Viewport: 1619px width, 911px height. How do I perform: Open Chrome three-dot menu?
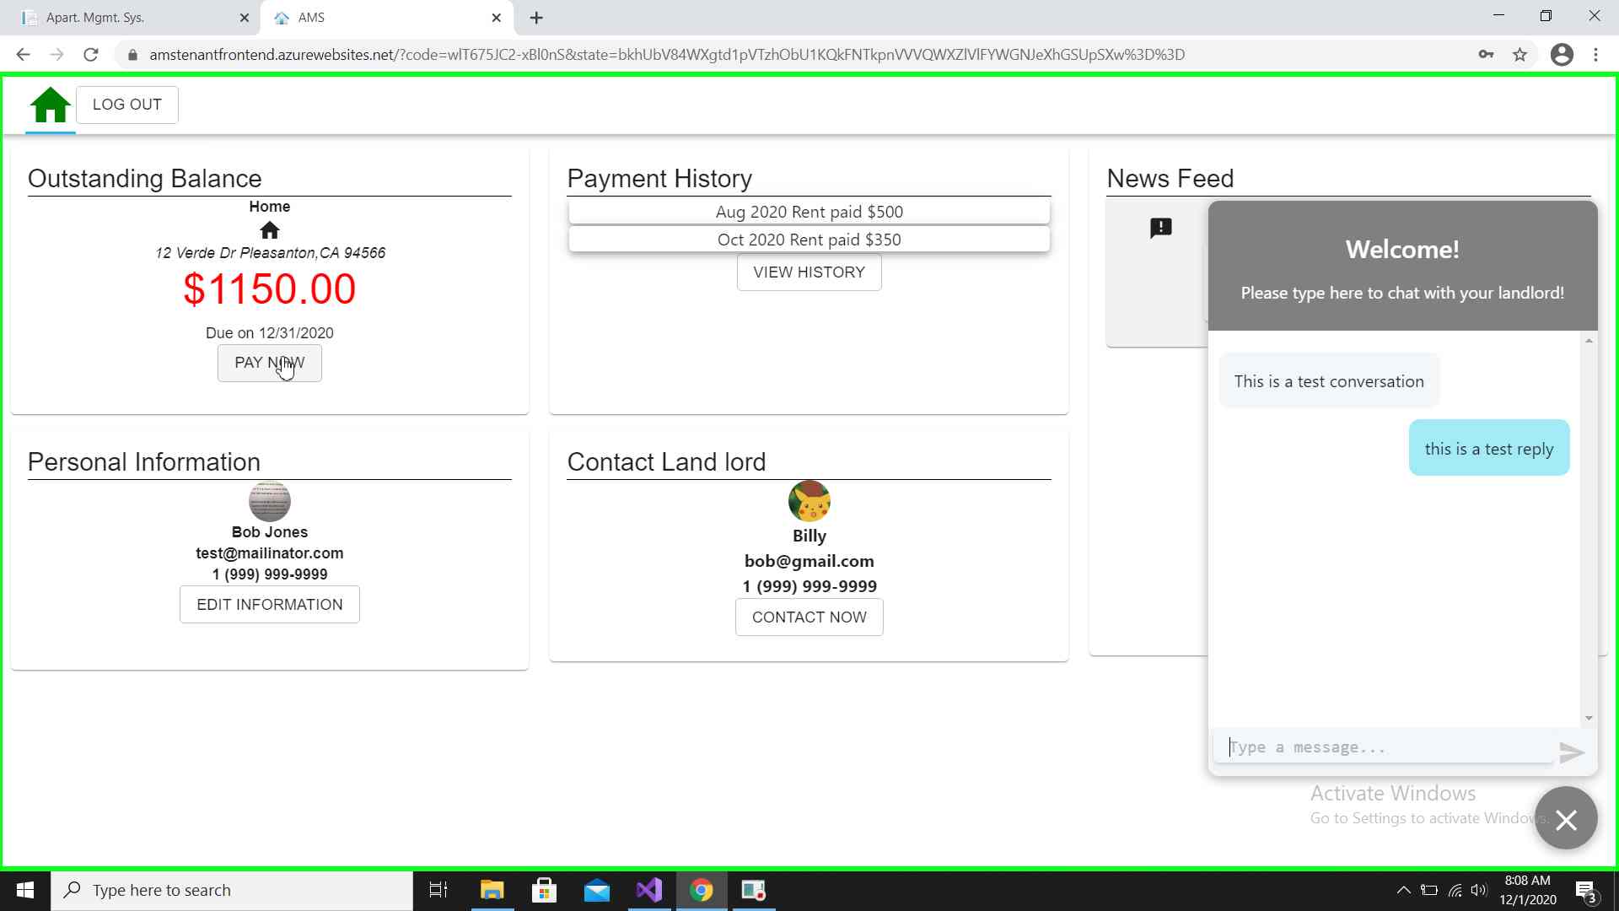pos(1595,55)
